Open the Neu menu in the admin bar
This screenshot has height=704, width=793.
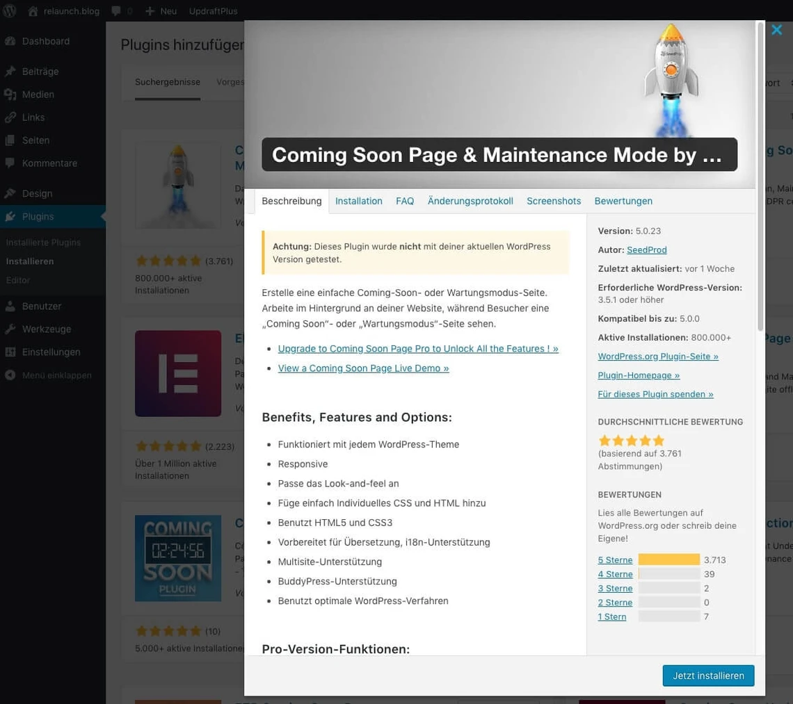point(161,10)
